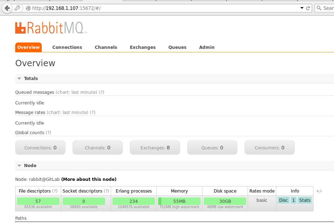Click the Disc info badge
Screen dimensions: 334x223
tap(283, 200)
